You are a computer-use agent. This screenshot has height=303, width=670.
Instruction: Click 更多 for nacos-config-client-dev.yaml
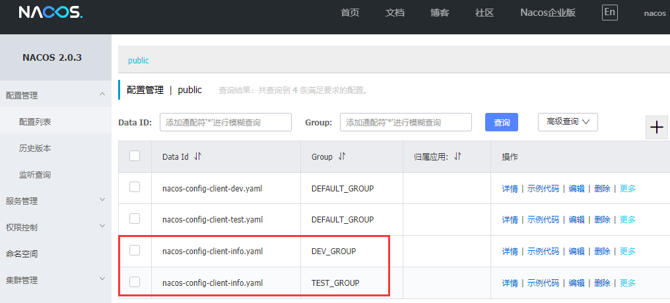pyautogui.click(x=628, y=188)
